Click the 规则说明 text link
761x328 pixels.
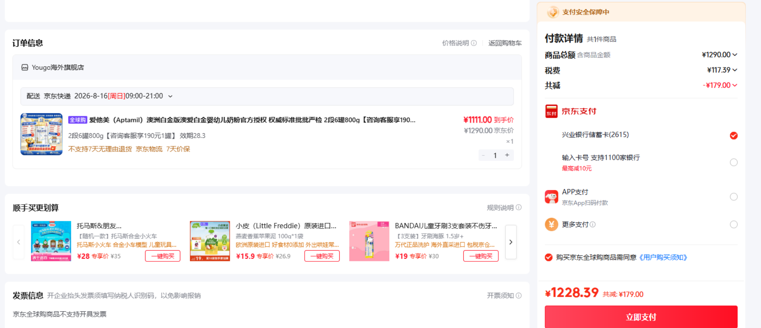tap(500, 207)
